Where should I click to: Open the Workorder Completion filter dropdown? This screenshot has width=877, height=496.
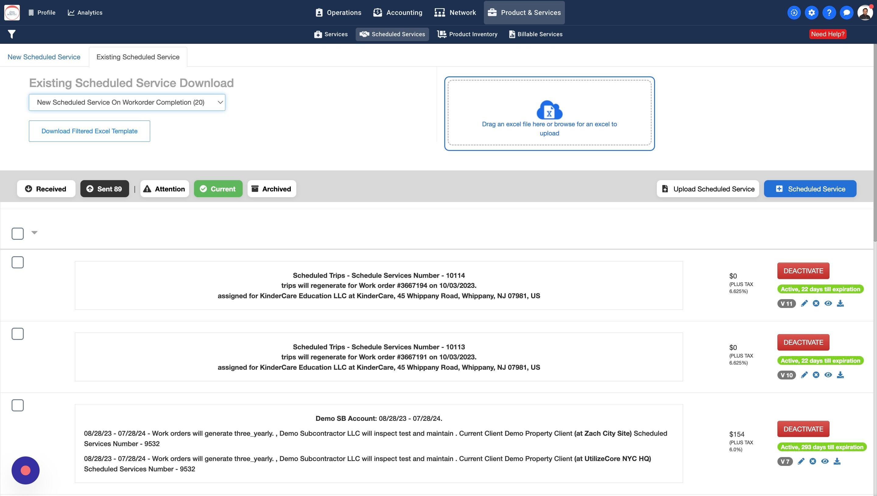point(127,102)
